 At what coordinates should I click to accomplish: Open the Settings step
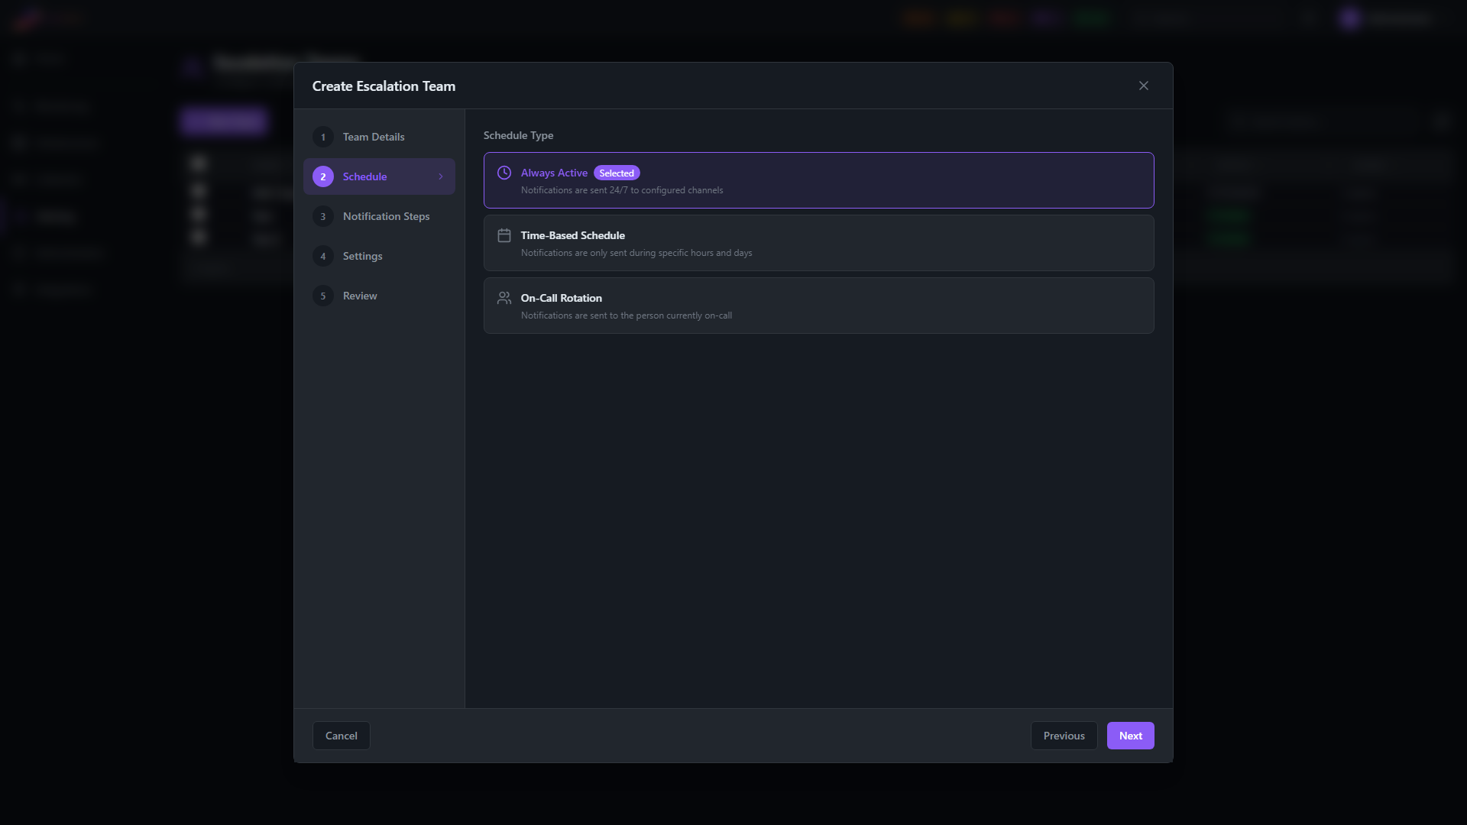pyautogui.click(x=379, y=256)
